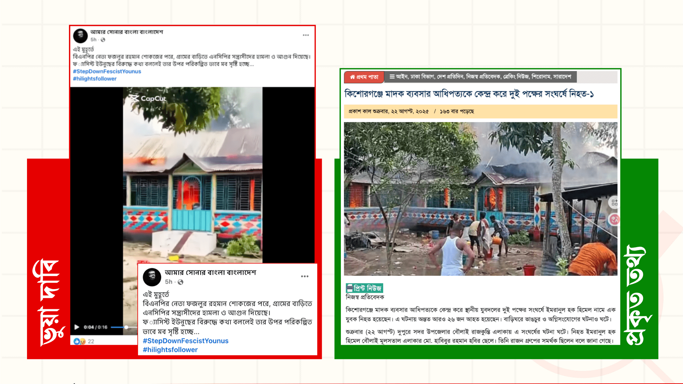Viewport: 683px width, 384px height.
Task: Click the inset post's profile avatar
Action: click(x=152, y=277)
